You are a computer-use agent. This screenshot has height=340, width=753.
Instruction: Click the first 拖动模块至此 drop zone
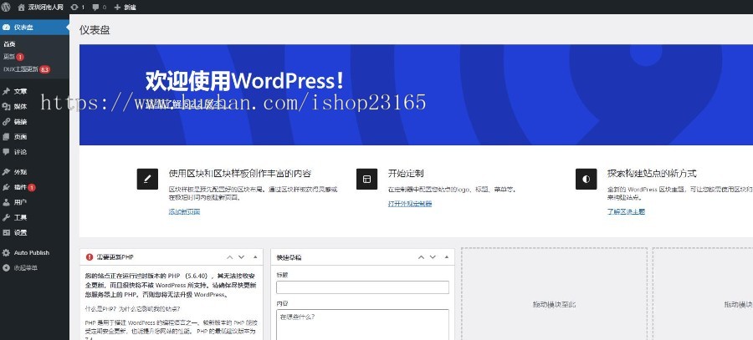tap(554, 304)
